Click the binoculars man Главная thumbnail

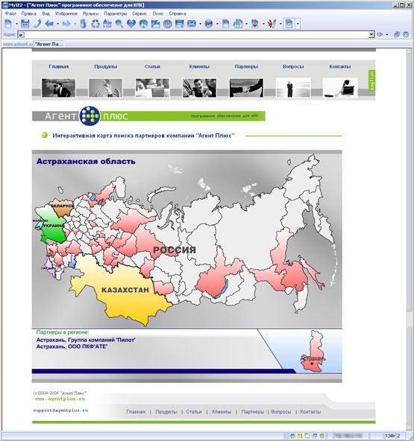pos(59,88)
